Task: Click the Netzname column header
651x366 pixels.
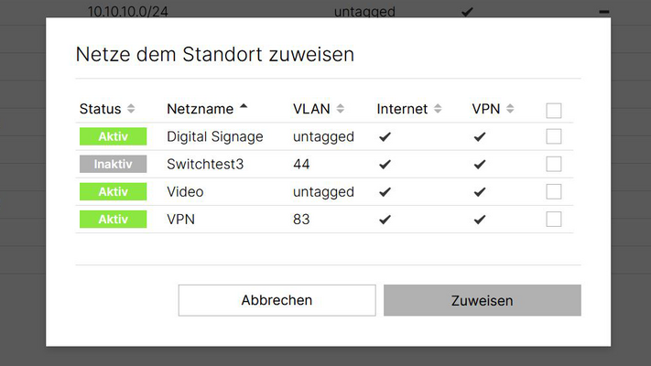Action: [200, 109]
